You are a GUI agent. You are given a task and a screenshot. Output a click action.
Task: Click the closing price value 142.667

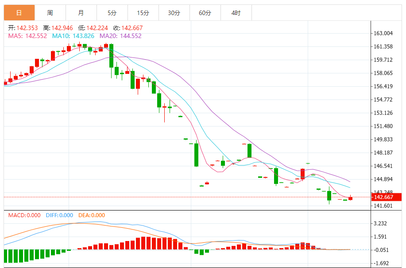[132, 28]
